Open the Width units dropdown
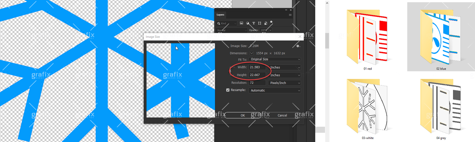The height and width of the screenshot is (142, 475). tap(284, 67)
